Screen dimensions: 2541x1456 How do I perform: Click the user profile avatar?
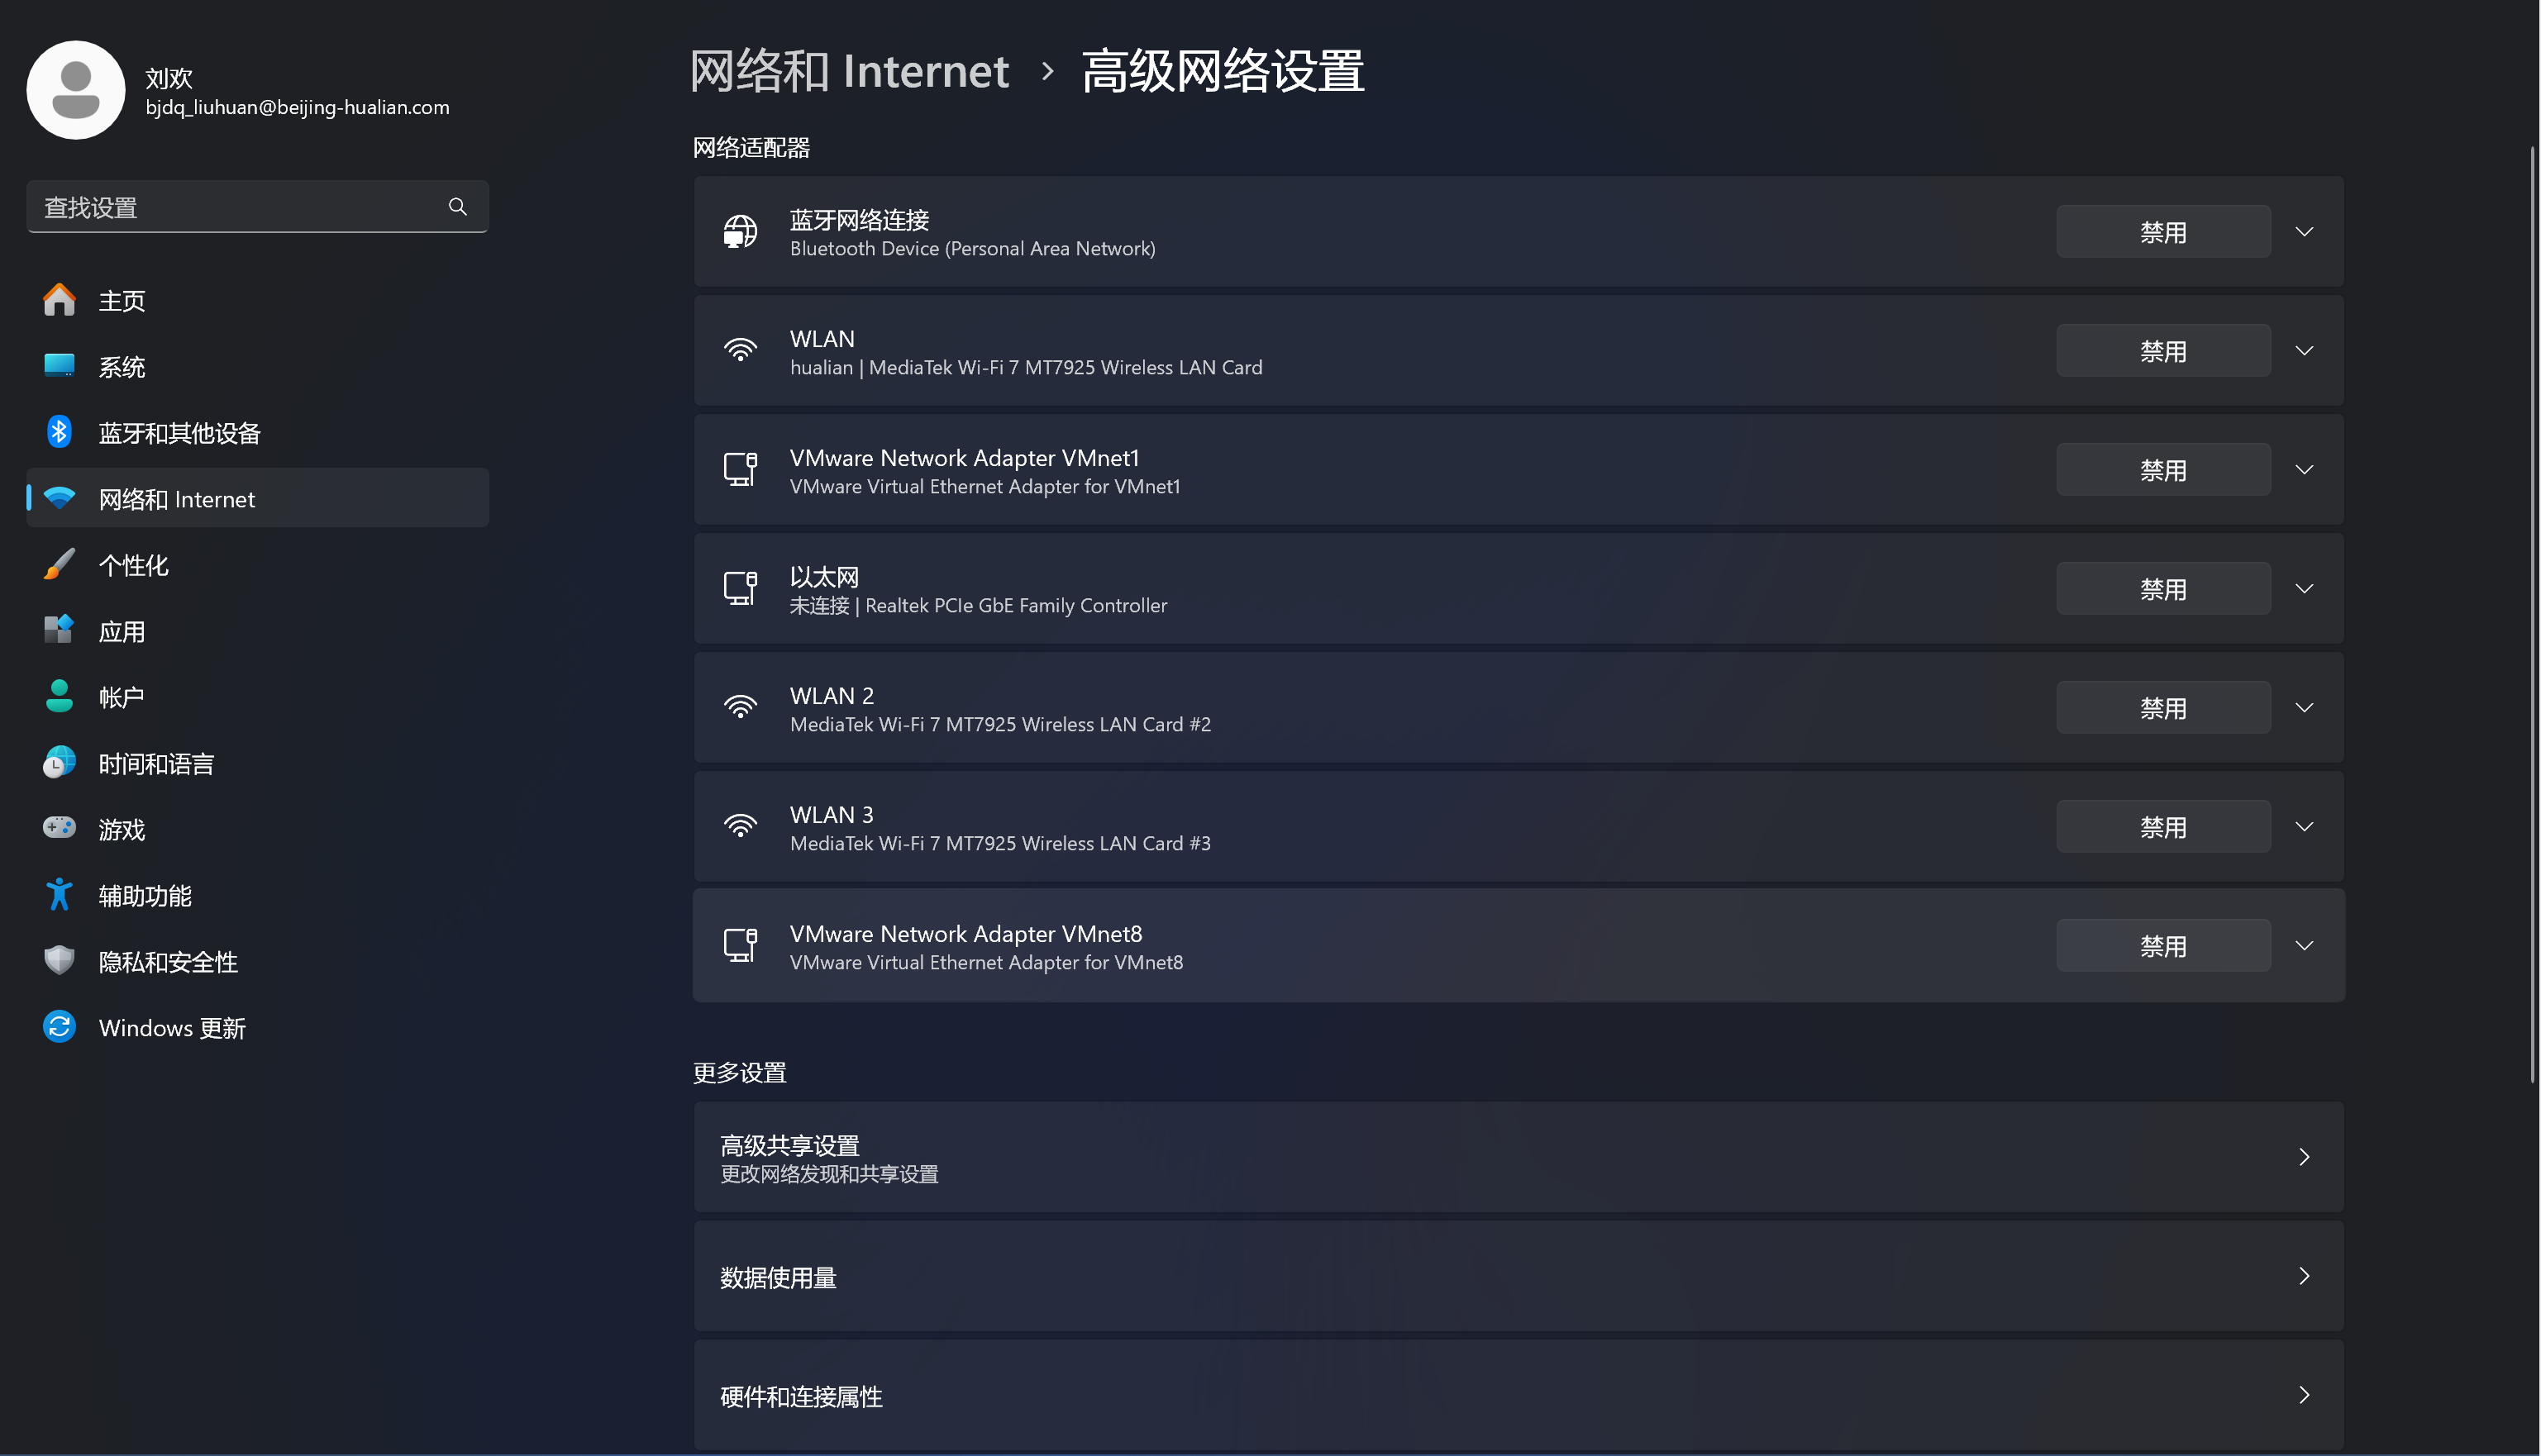click(76, 90)
